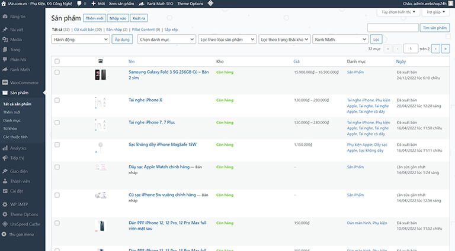The height and width of the screenshot is (251, 455).
Task: Open the Media library sidebar icon
Action: pyautogui.click(x=5, y=40)
